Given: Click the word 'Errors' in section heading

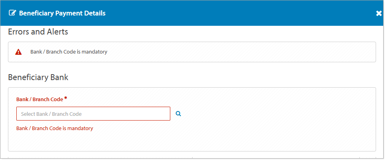Looking at the screenshot, I should [x=18, y=32].
